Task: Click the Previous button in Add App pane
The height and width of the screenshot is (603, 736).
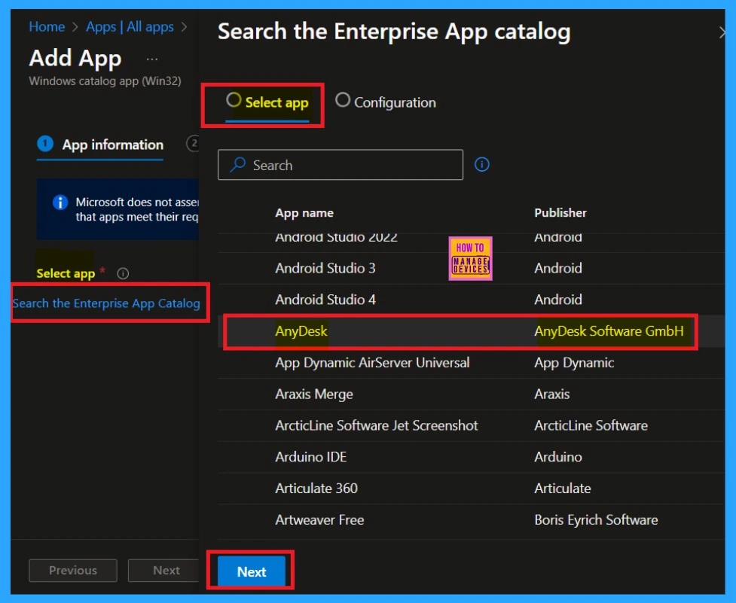Action: click(73, 570)
